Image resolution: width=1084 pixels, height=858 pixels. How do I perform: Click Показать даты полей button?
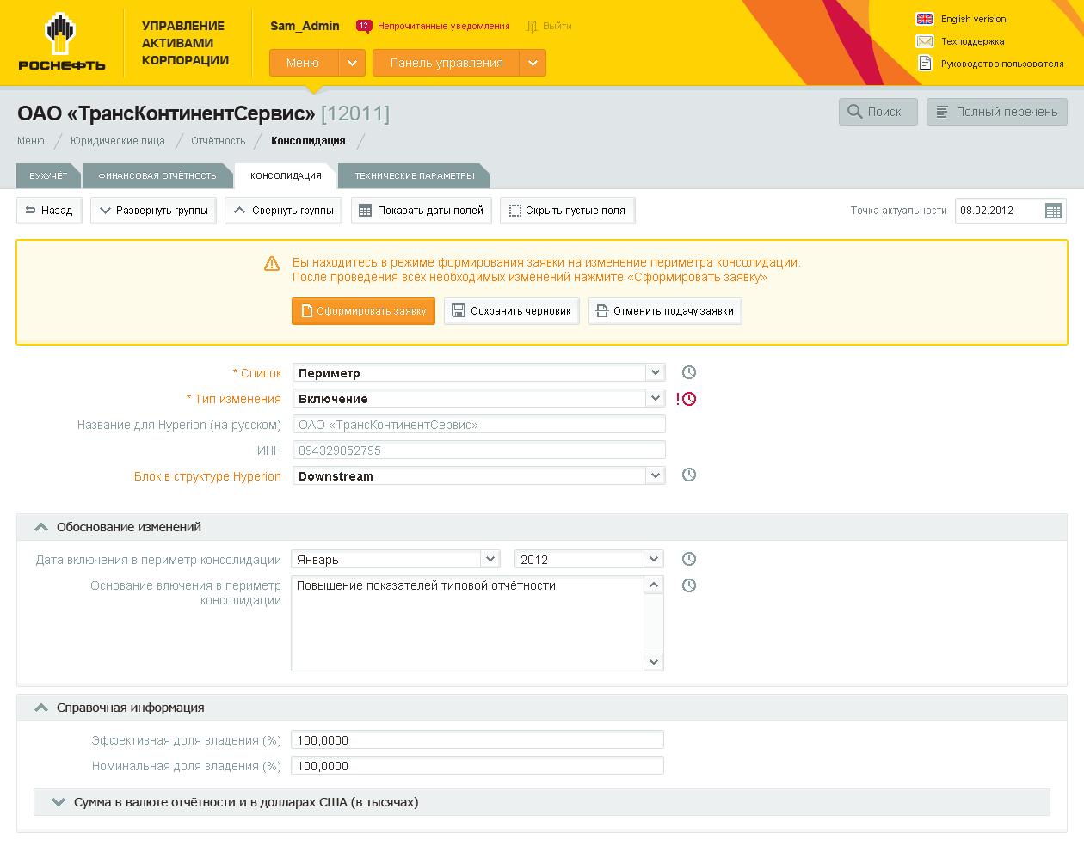421,211
